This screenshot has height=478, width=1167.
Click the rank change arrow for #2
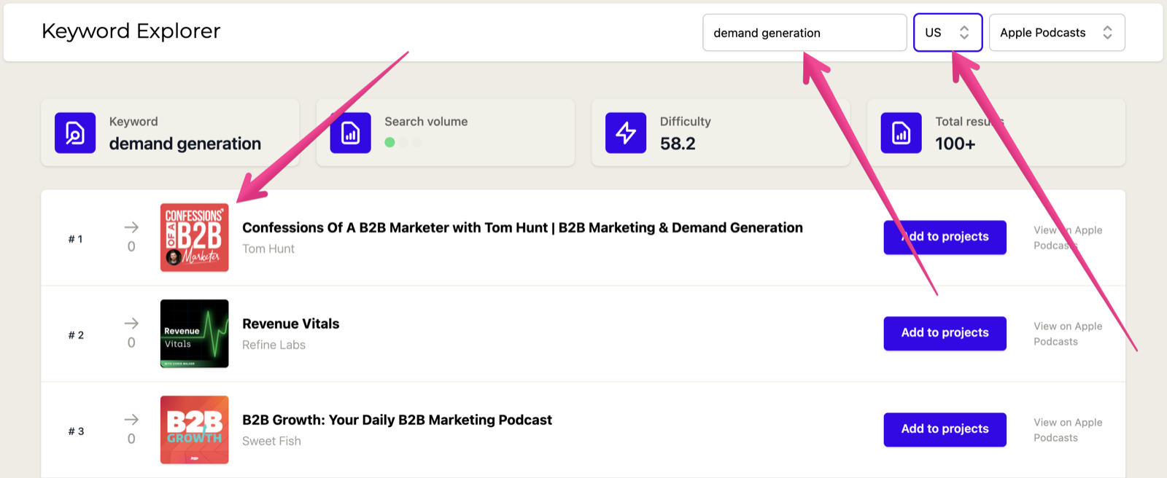131,324
